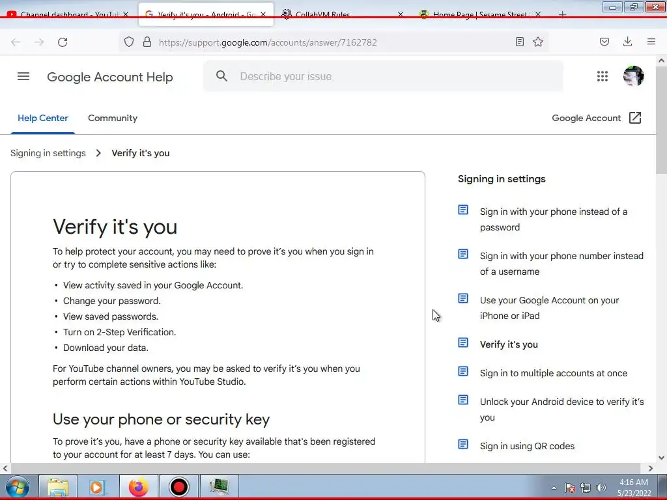The height and width of the screenshot is (500, 667).
Task: Reload the current page
Action: point(63,42)
